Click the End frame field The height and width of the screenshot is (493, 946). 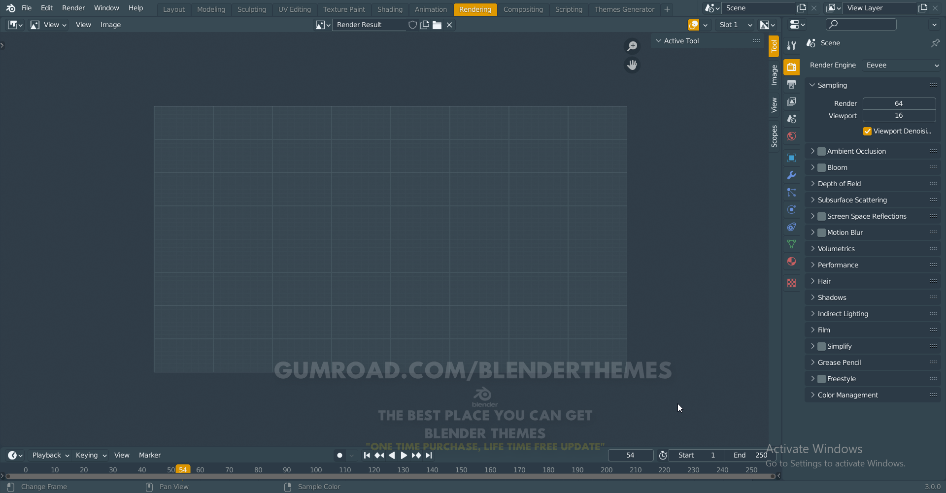[750, 455]
